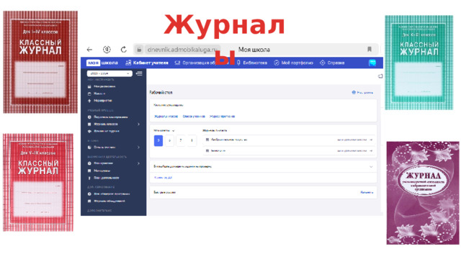461x259 pixels.
Task: Open Моё расписание in the sidebar
Action: coord(102,86)
